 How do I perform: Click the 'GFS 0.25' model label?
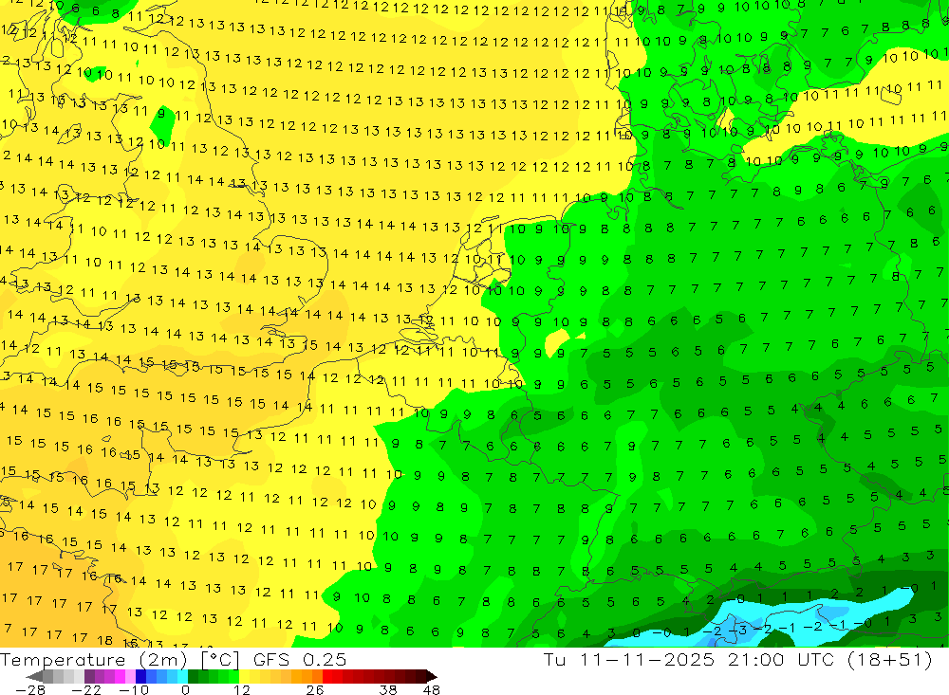300,659
